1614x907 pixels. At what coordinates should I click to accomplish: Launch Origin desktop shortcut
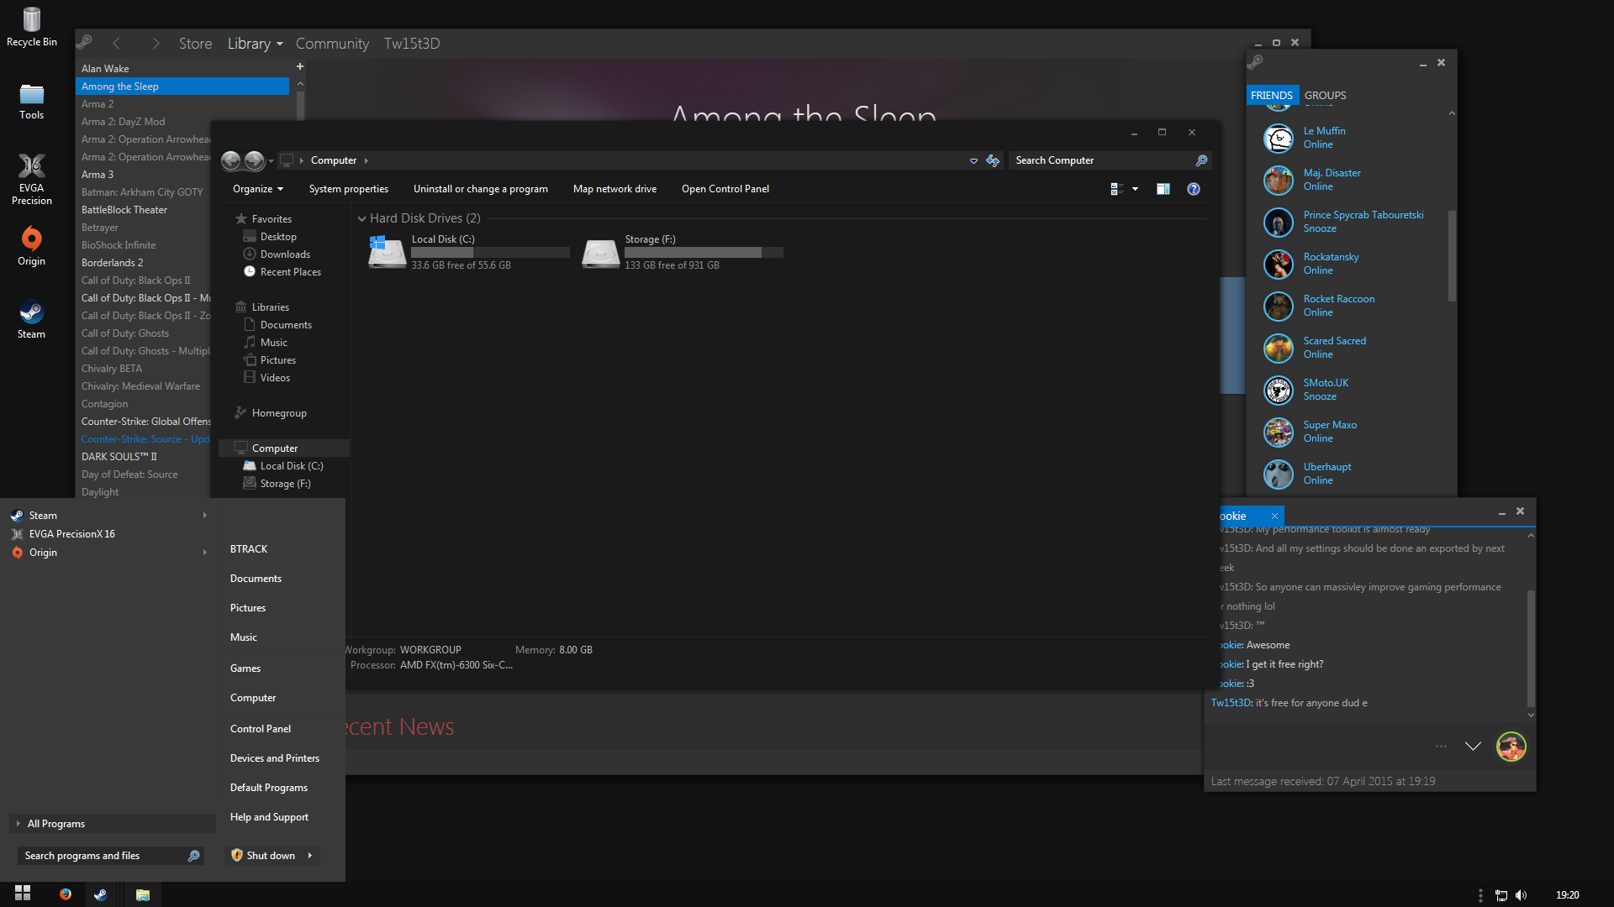point(32,246)
